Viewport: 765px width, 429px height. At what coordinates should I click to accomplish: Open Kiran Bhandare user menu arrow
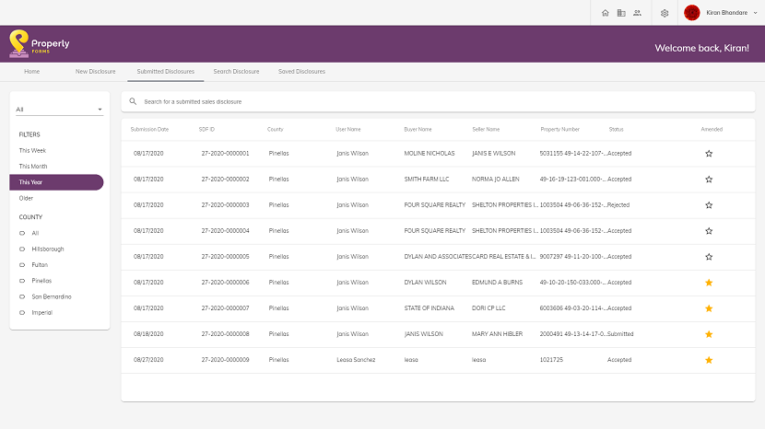click(755, 13)
